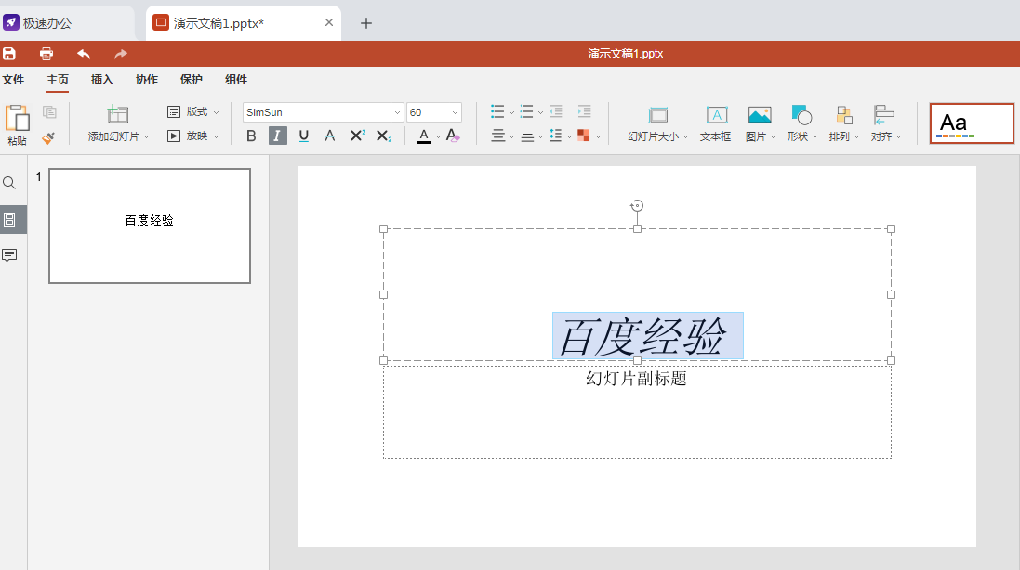Click the 幻灯片副标题 subtitle placeholder
This screenshot has height=570, width=1020.
636,379
